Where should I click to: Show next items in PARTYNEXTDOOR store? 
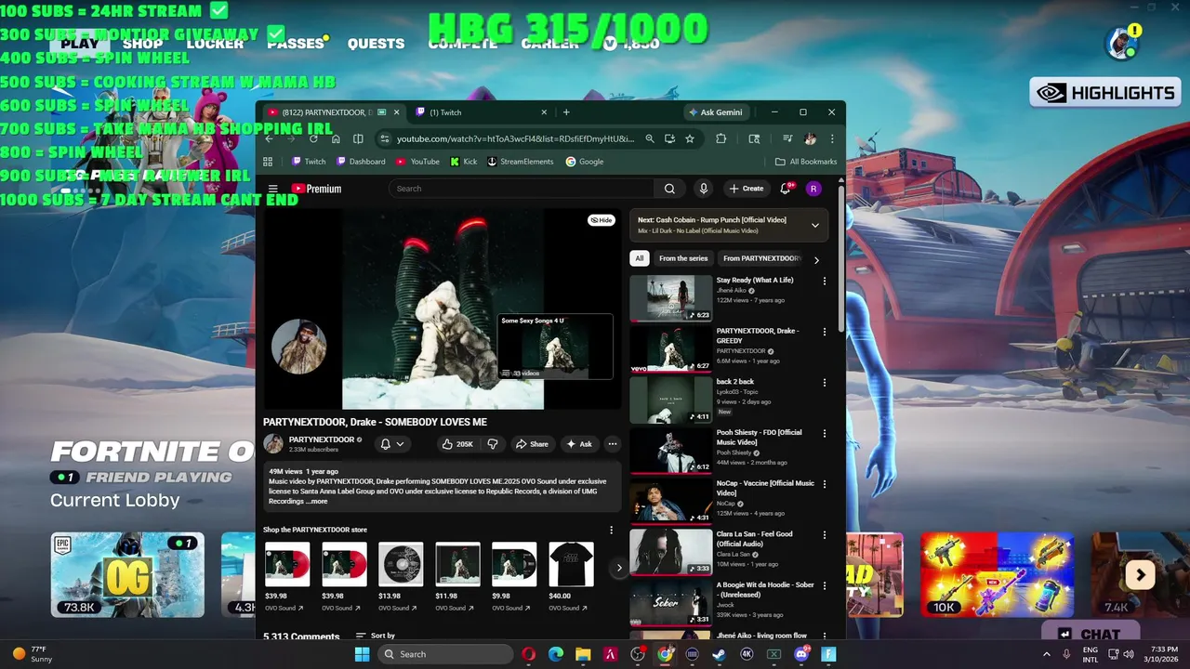point(619,568)
